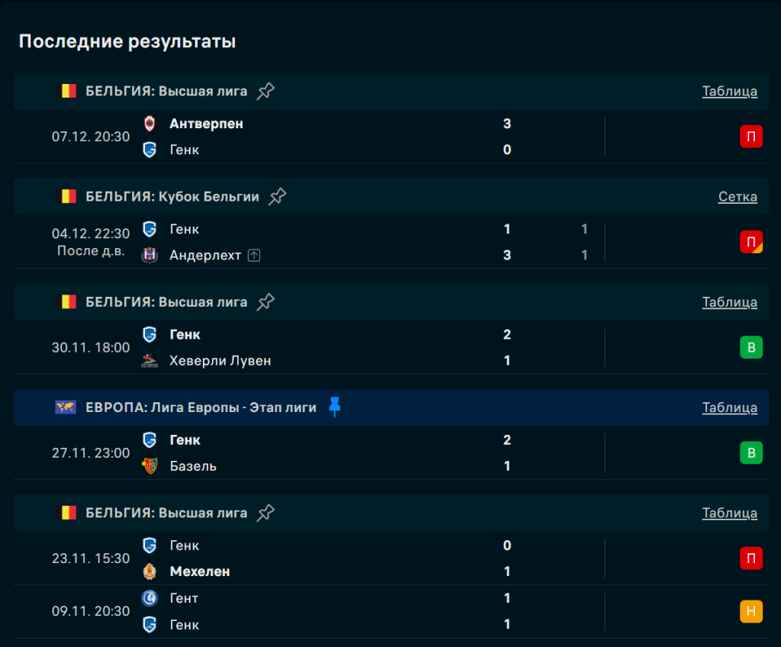Open the БЕЛЬГИЯ: Кубок Бельгии league header
The height and width of the screenshot is (647, 781).
point(172,197)
